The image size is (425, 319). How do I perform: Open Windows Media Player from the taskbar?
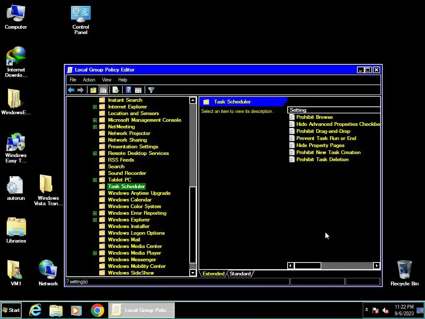[x=76, y=310]
